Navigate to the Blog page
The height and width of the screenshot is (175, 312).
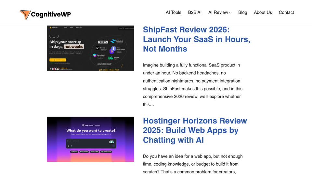click(x=242, y=12)
